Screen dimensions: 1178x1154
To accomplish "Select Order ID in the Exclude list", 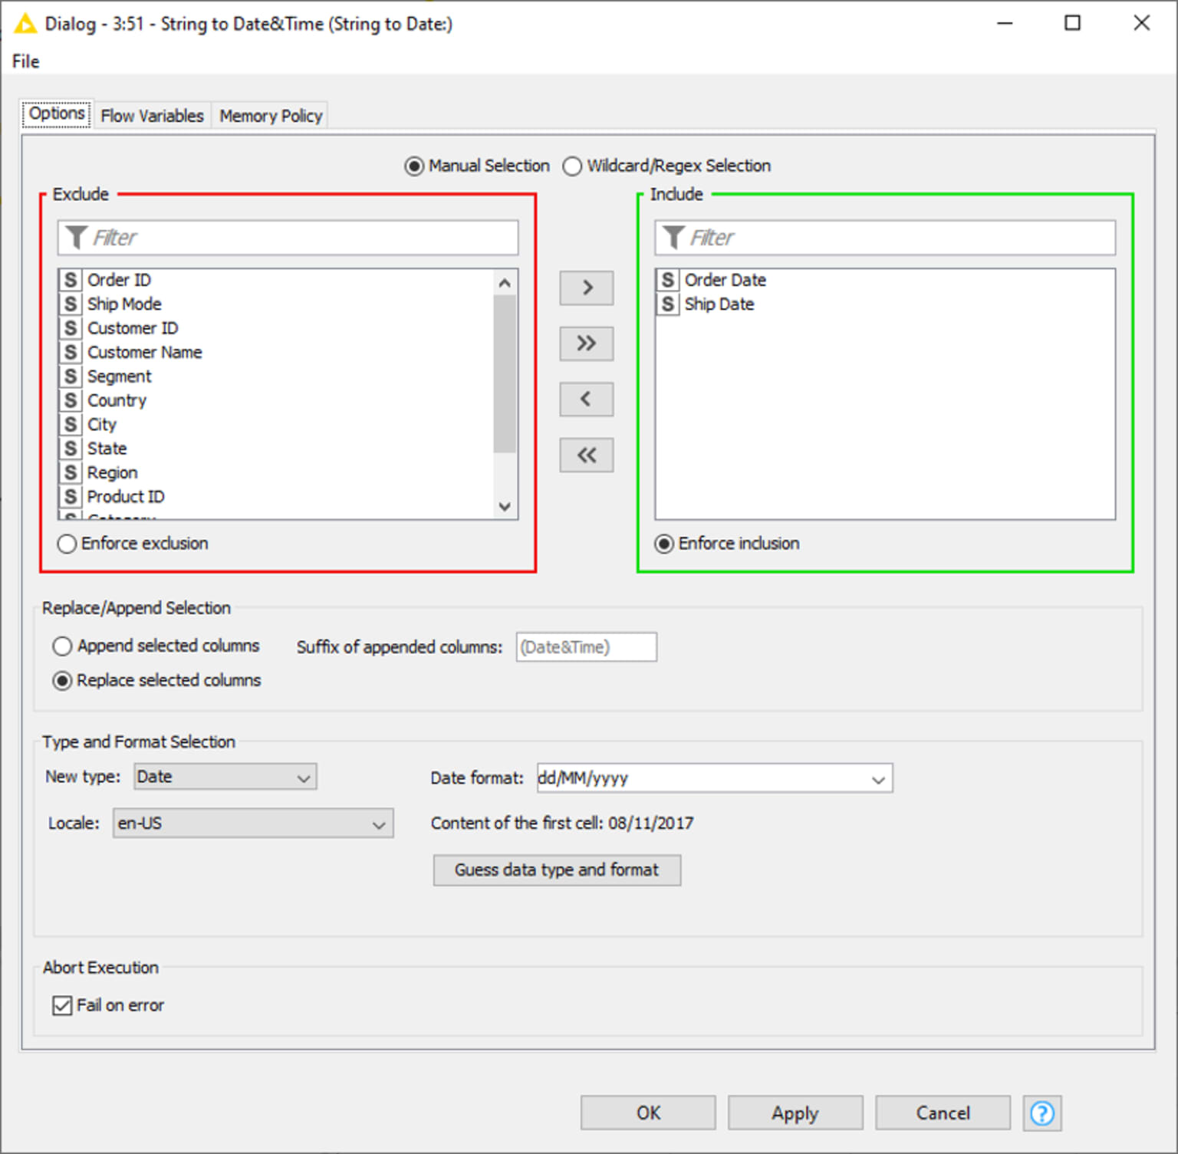I will (277, 280).
